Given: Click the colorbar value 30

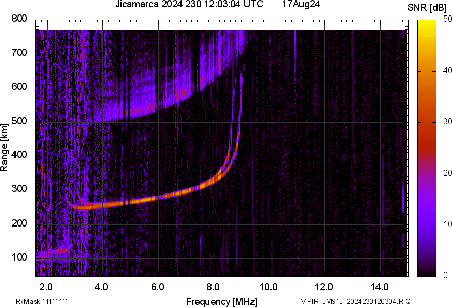Looking at the screenshot, I should point(447,121).
